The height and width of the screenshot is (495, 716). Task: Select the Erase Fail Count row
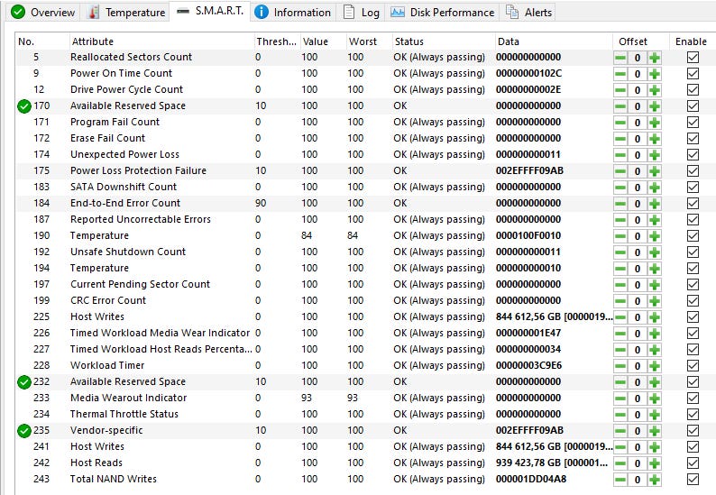coord(365,138)
